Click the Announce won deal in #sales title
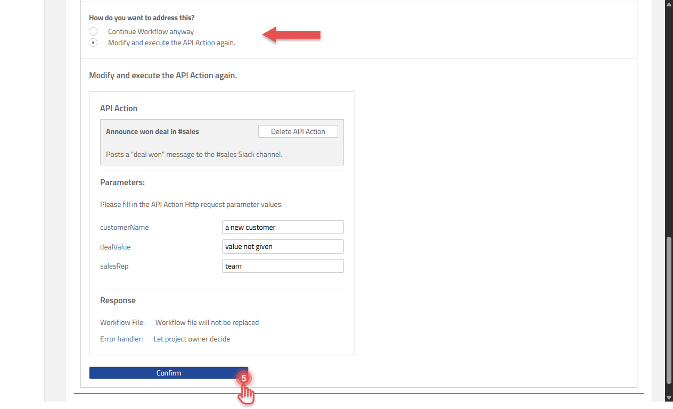The height and width of the screenshot is (409, 673). (152, 131)
